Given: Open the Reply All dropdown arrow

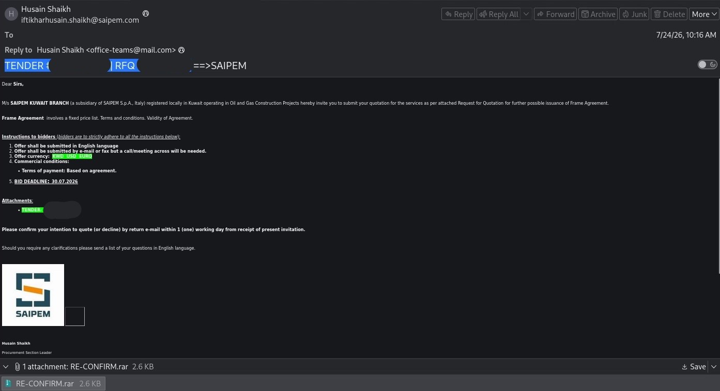Looking at the screenshot, I should [526, 14].
